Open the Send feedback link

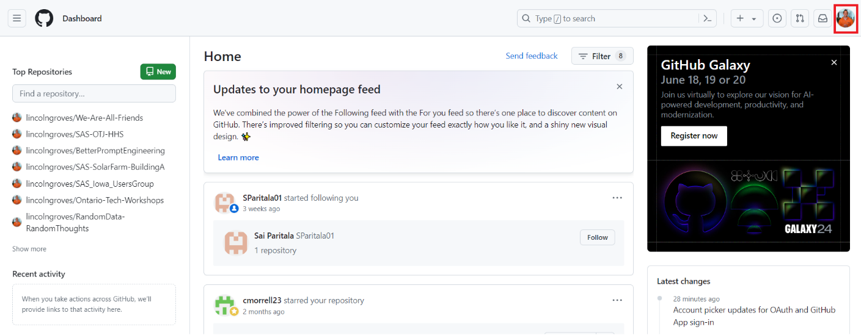532,56
